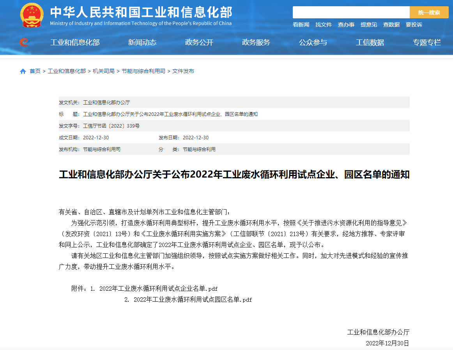Download 2022年工业废水循环利用试点企业名单.pdf attachment

(x=158, y=289)
